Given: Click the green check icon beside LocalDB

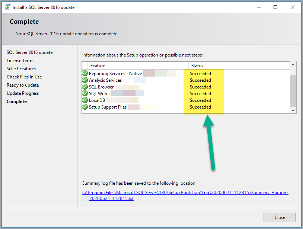Looking at the screenshot, I should pos(85,100).
